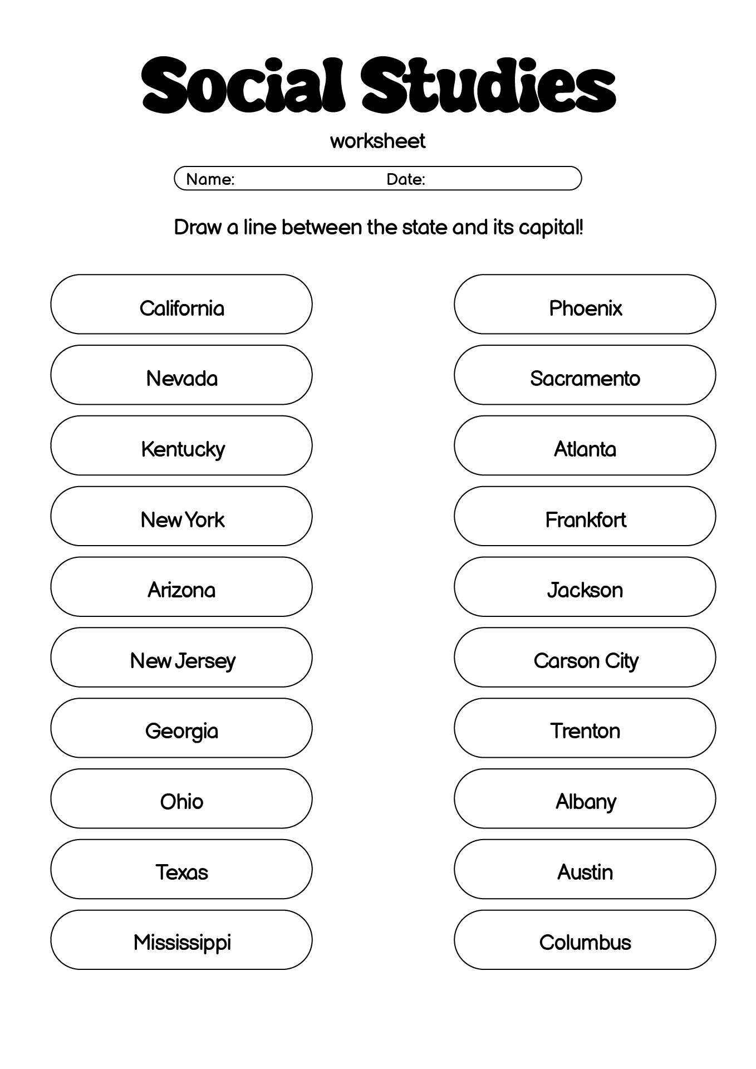This screenshot has width=756, height=1069.
Task: Click the Phoenix capital box
Action: [585, 305]
